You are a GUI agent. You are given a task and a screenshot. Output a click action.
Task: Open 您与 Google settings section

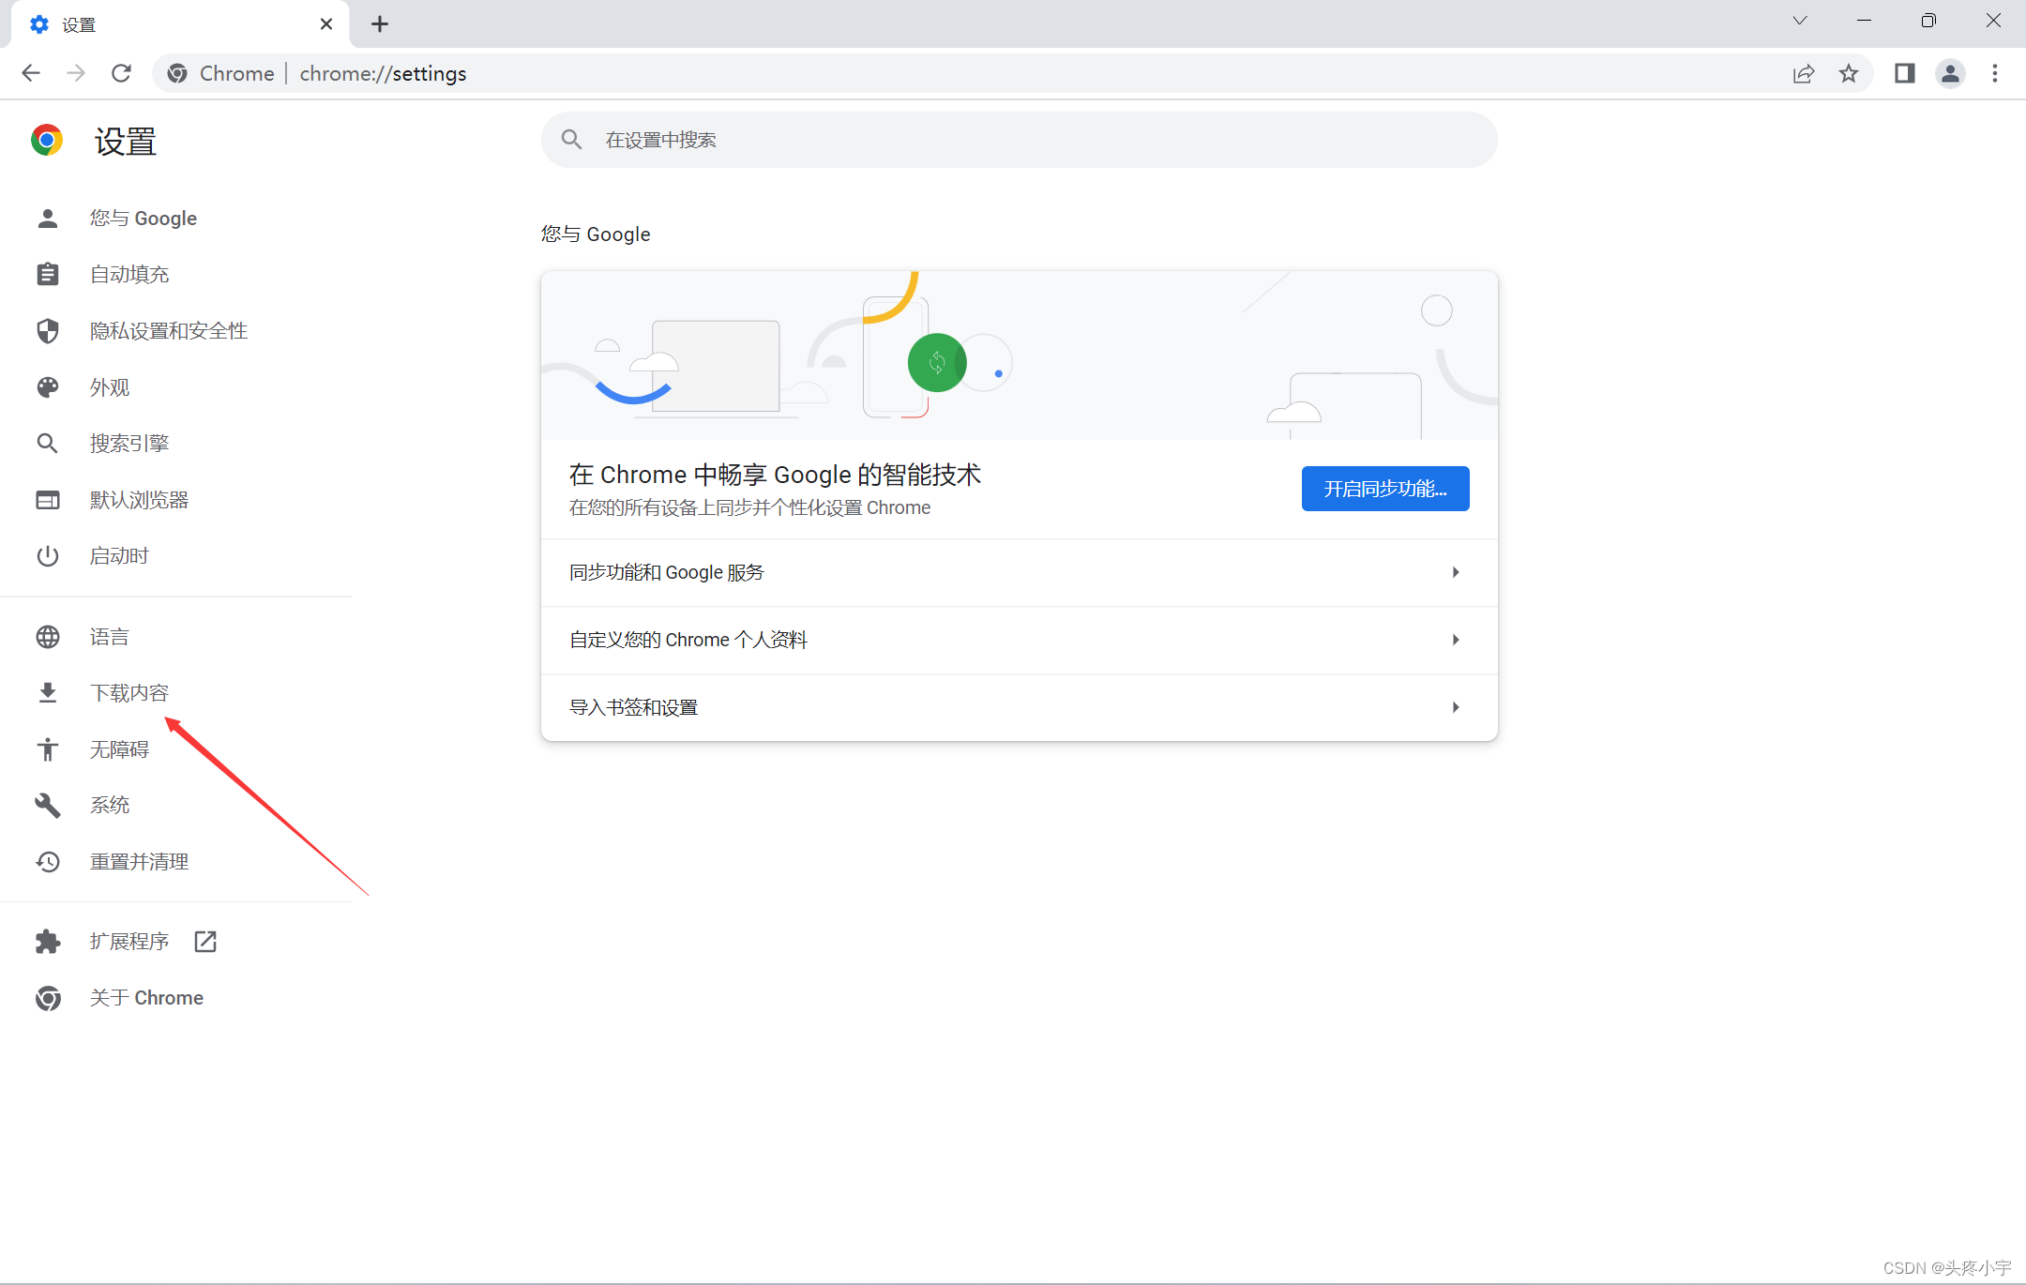[x=144, y=219]
